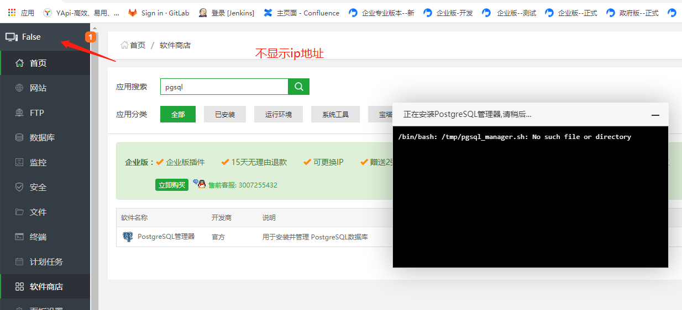Minimize the install progress dialog
This screenshot has height=310, width=682.
click(655, 115)
